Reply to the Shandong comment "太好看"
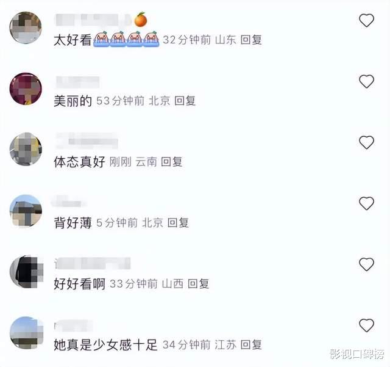 (x=251, y=40)
